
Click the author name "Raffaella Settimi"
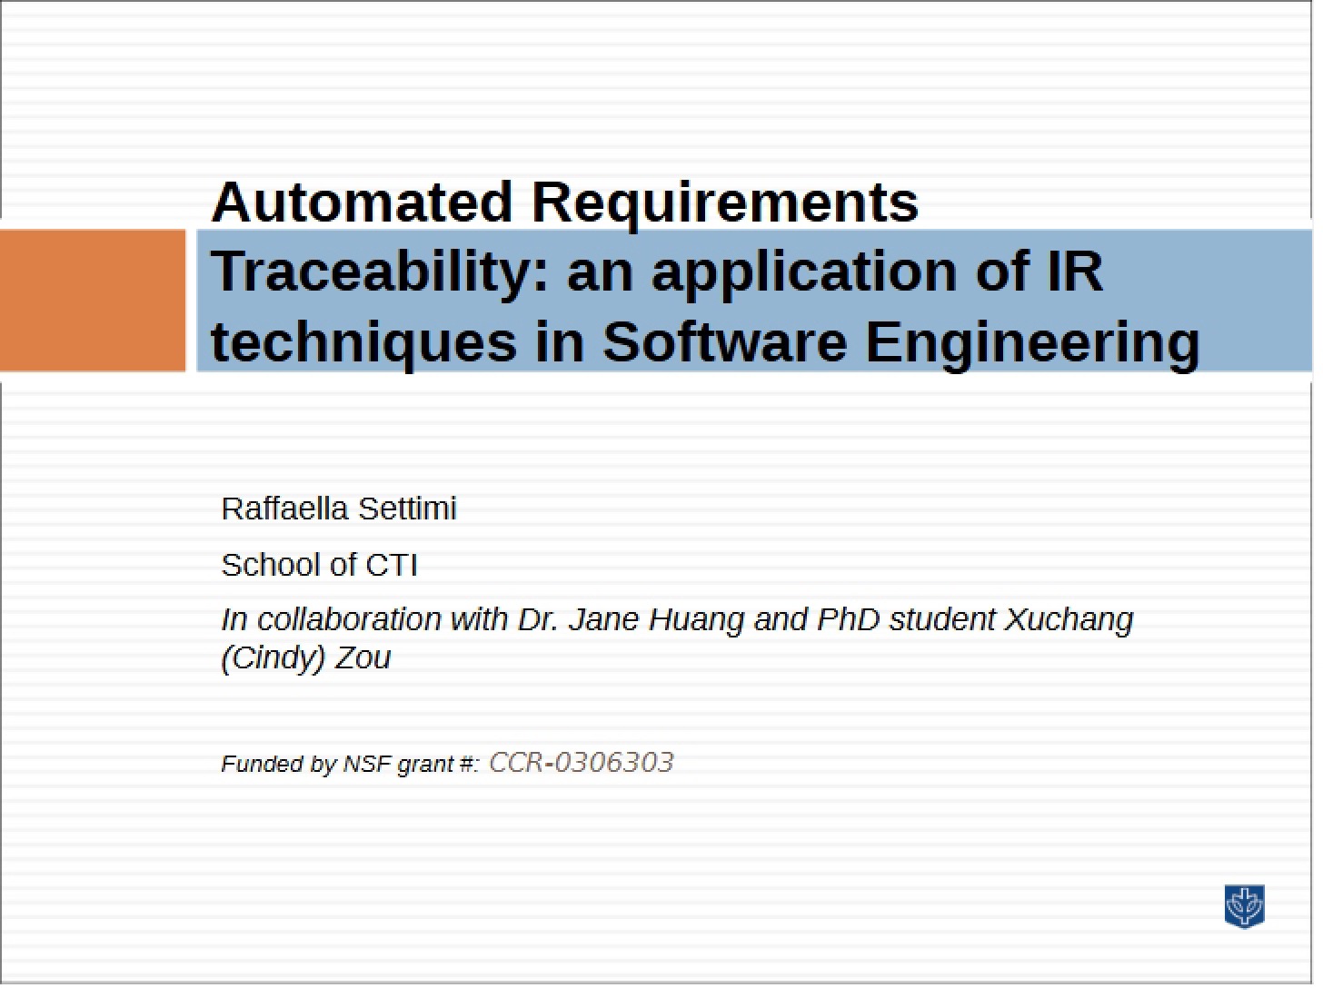click(338, 509)
